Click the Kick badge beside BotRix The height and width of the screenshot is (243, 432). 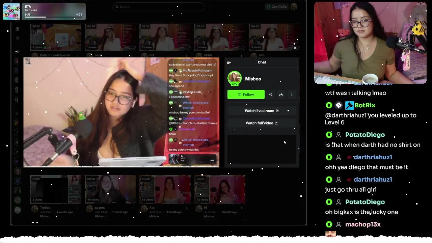[329, 105]
